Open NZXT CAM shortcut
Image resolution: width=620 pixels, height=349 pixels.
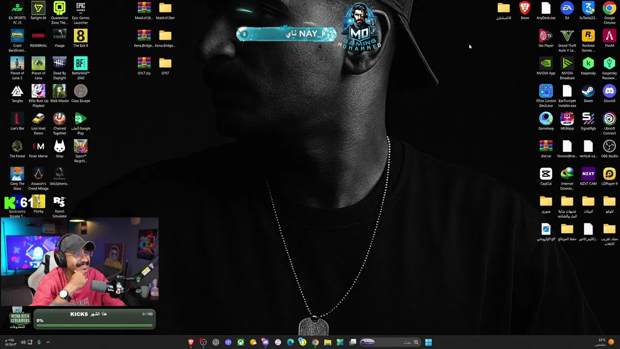tap(589, 177)
